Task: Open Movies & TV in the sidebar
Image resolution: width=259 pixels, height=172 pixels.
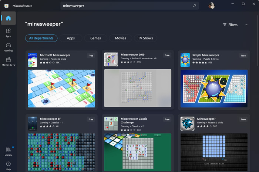Action: point(9,62)
